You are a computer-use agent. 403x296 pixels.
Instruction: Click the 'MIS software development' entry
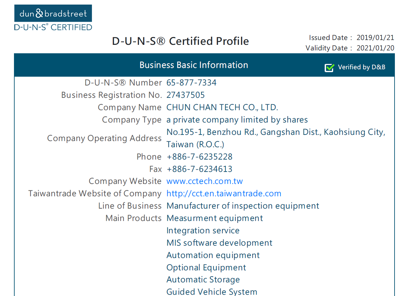(x=219, y=243)
